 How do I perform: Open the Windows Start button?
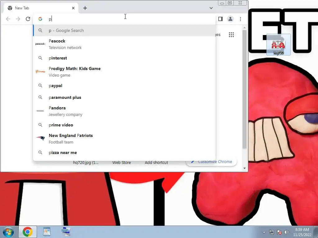[x=8, y=232]
